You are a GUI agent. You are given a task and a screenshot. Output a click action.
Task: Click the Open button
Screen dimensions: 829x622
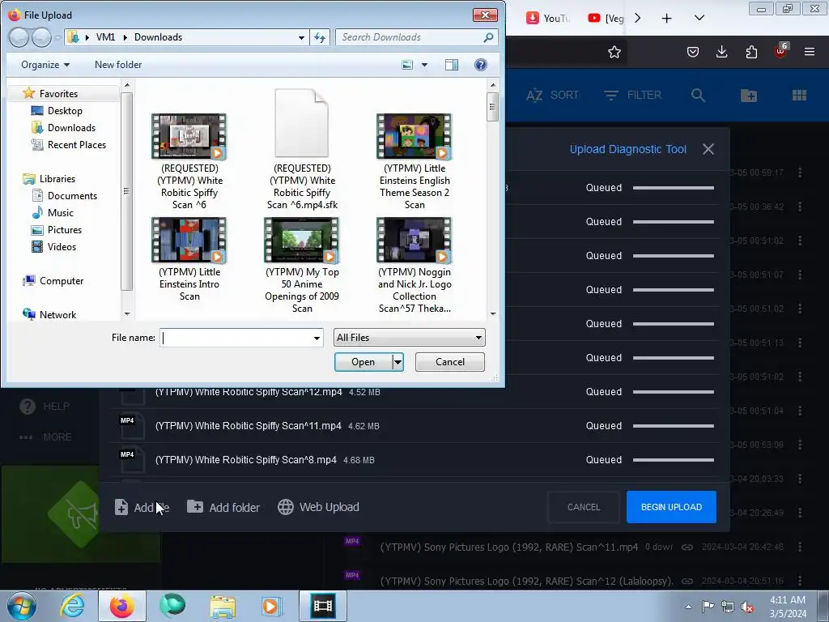click(363, 362)
